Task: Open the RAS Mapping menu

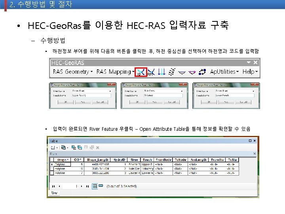Action: 116,72
